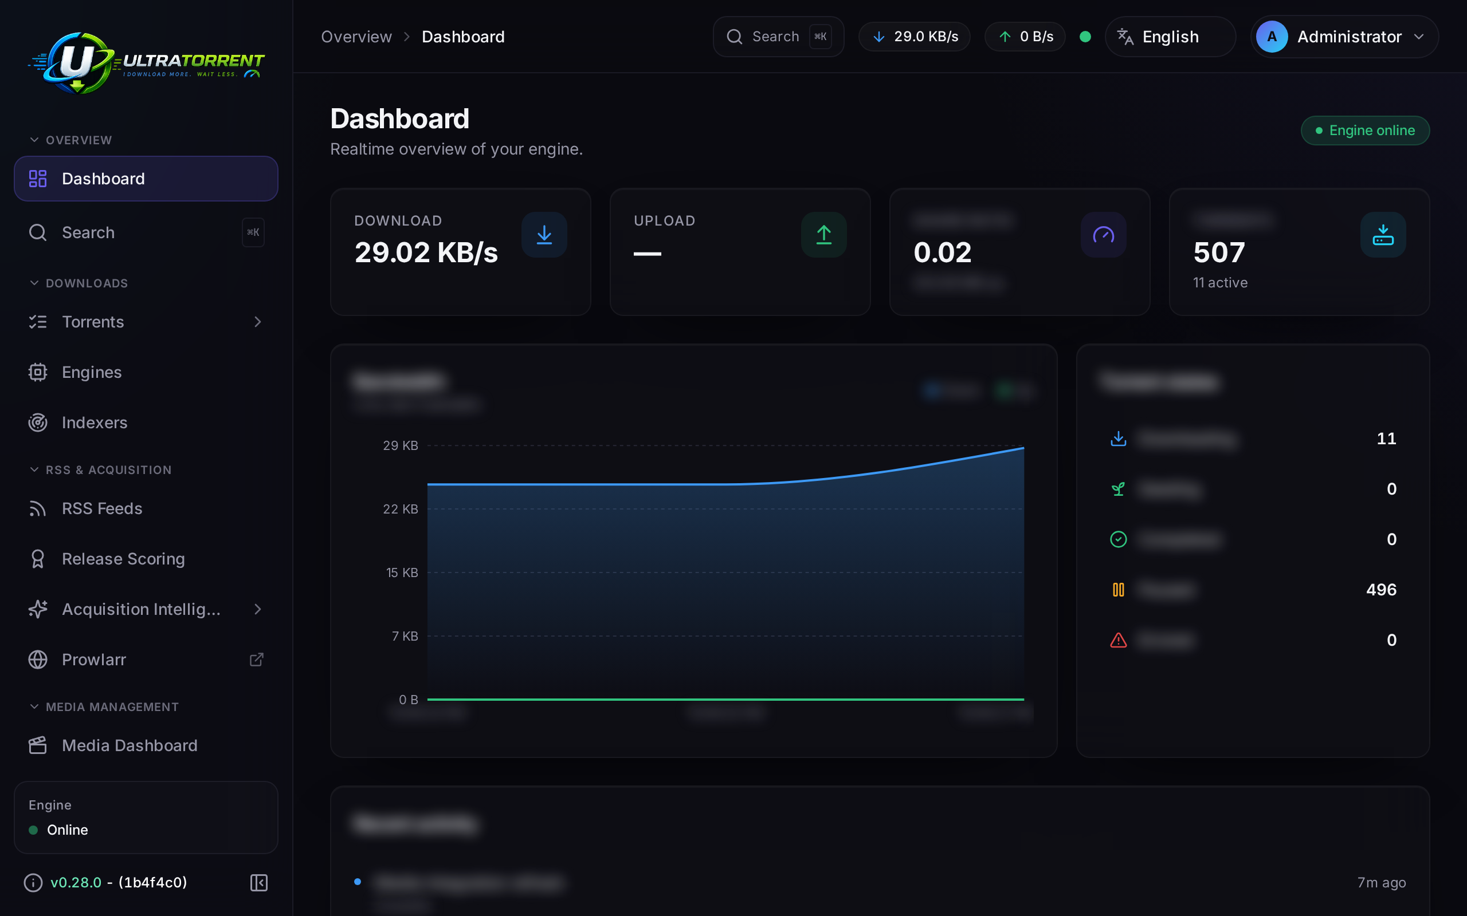Go to the Indexers page
This screenshot has height=916, width=1467.
click(146, 423)
